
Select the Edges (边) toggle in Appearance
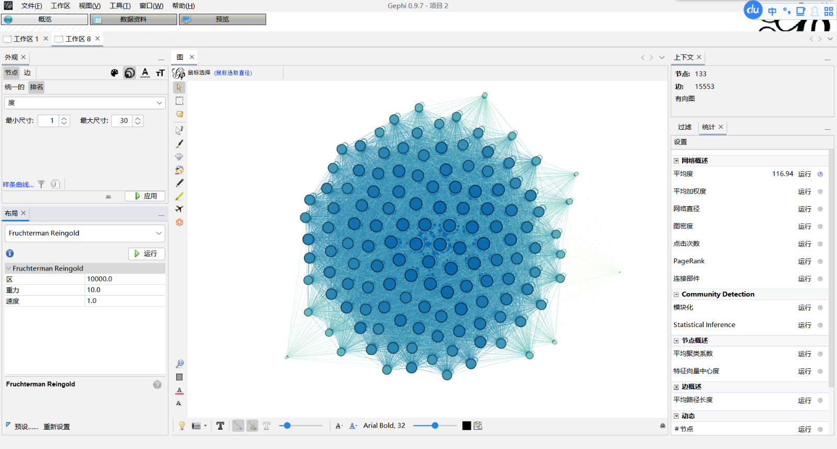pyautogui.click(x=27, y=73)
